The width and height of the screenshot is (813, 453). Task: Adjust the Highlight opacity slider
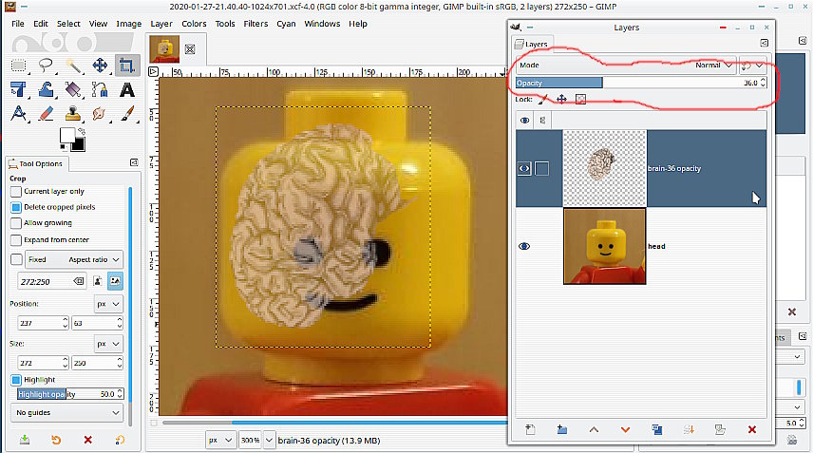70,394
